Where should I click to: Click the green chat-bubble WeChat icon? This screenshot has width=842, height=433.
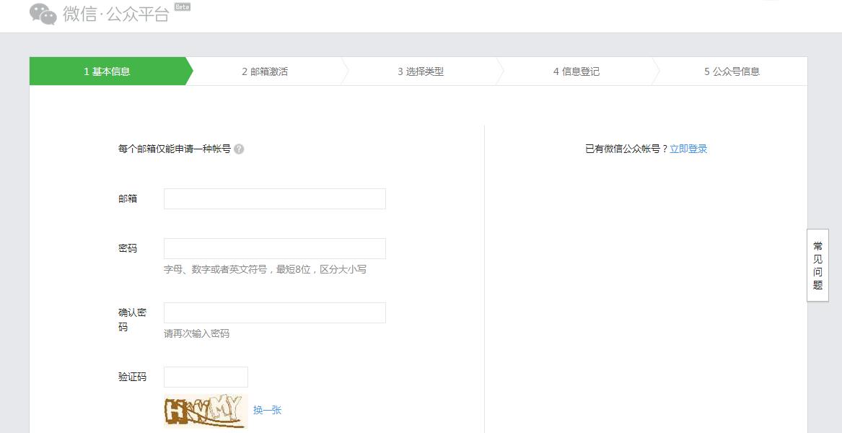click(x=42, y=14)
